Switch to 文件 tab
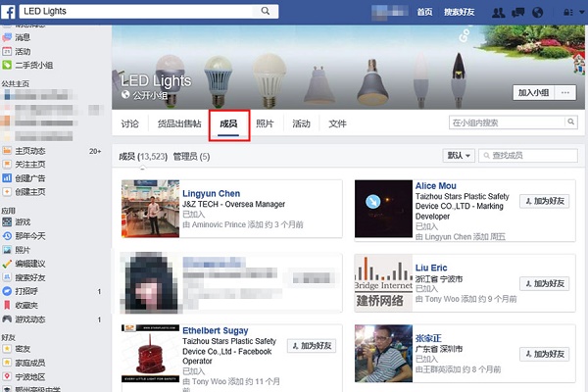Screen dimensions: 588x392 tap(337, 123)
